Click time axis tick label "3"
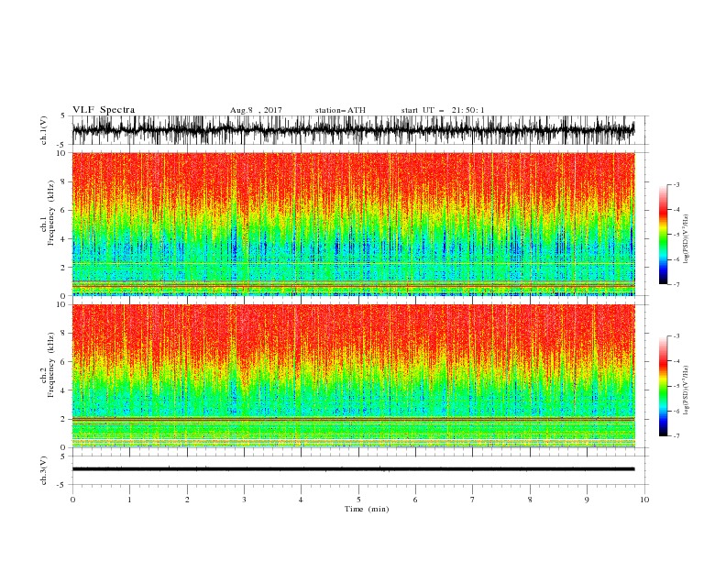The image size is (726, 561). (244, 500)
